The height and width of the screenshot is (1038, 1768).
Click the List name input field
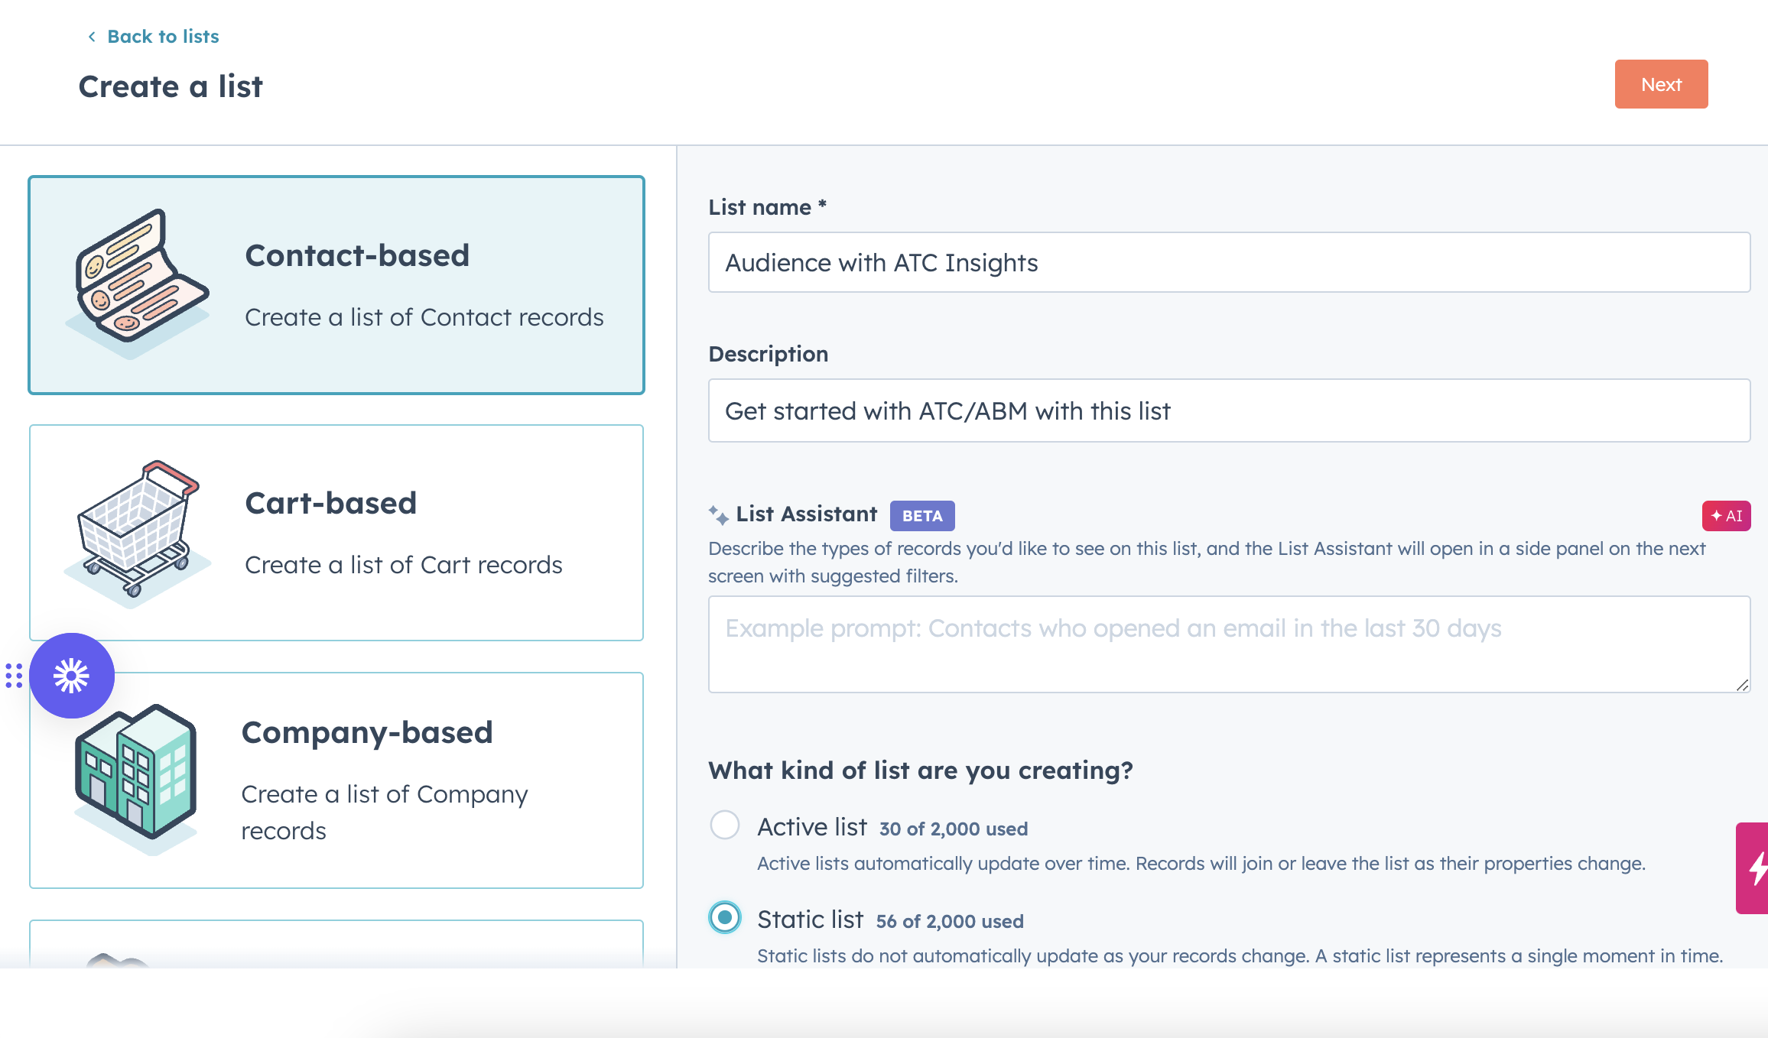coord(1229,262)
